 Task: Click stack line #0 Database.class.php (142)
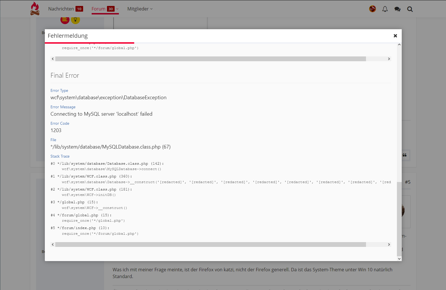click(x=107, y=164)
